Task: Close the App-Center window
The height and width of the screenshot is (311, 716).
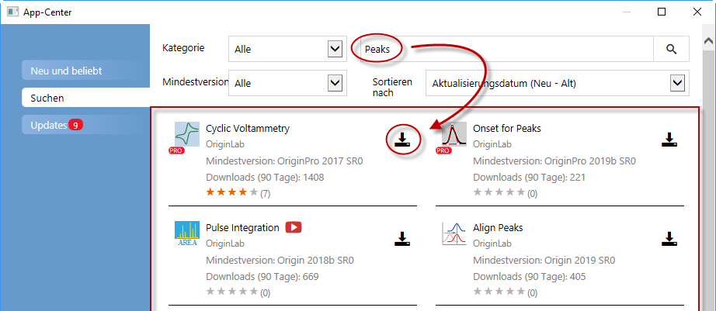Action: (697, 12)
